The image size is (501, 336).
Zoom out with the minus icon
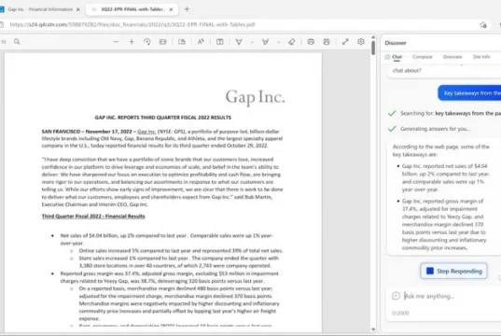(x=116, y=42)
